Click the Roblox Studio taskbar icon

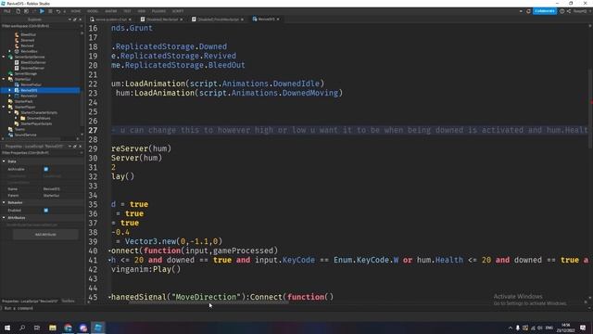tap(98, 328)
